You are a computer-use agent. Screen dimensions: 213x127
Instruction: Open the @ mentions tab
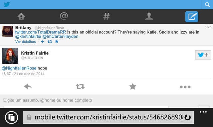click(64, 16)
